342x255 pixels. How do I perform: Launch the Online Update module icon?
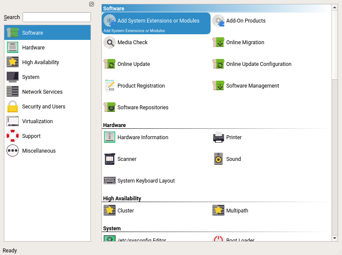[x=109, y=64]
